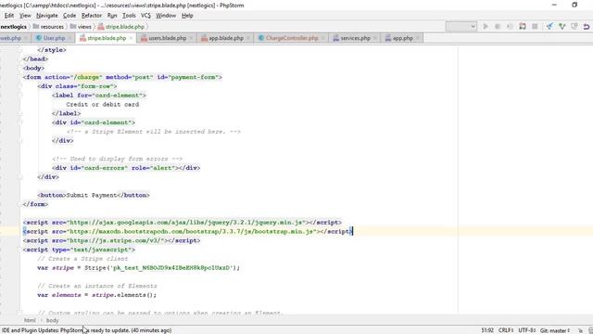This screenshot has width=593, height=334.
Task: Open the Code menu
Action: coord(69,16)
